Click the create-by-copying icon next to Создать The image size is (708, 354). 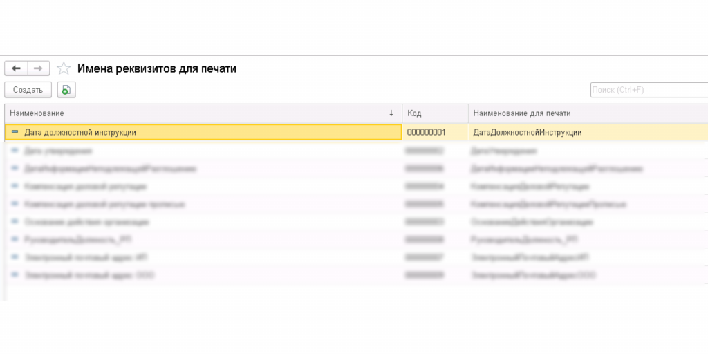click(x=66, y=90)
